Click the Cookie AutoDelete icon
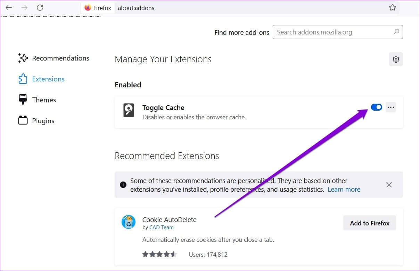Screen dimensions: 420x271 [x=129, y=222]
